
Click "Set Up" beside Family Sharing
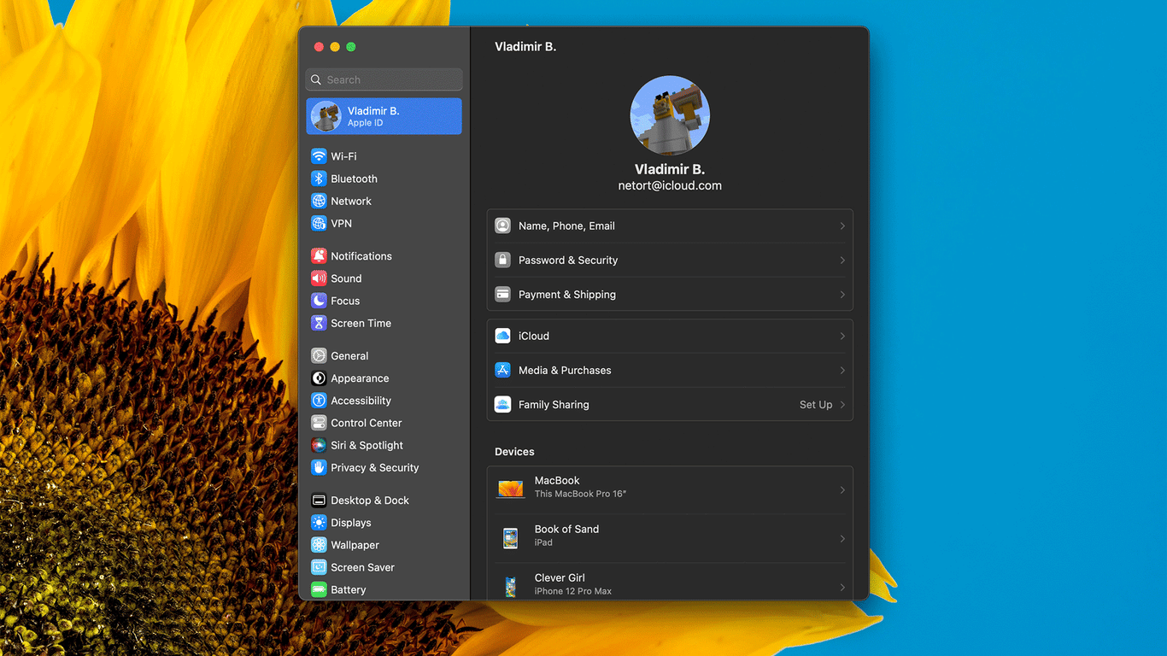point(816,405)
